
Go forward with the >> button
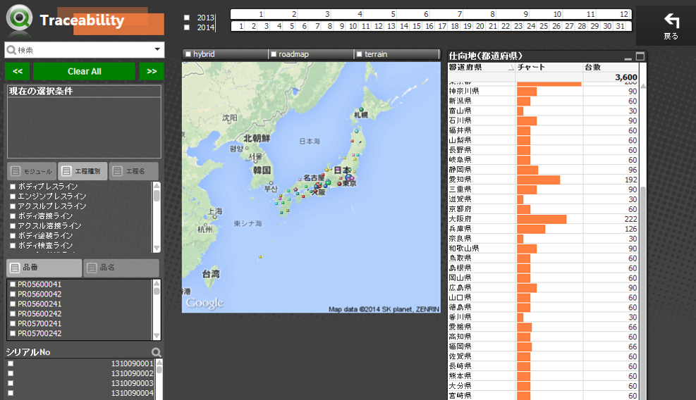coord(152,71)
